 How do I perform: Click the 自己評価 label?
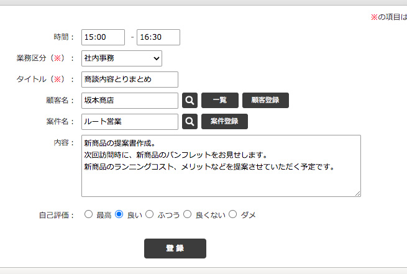tap(57, 215)
